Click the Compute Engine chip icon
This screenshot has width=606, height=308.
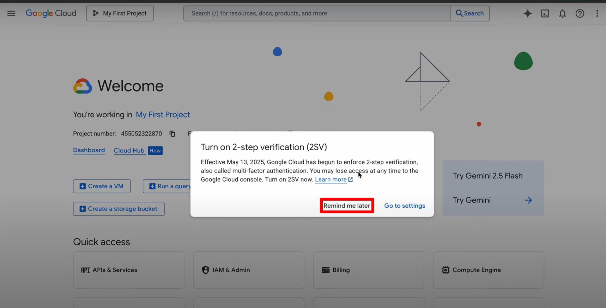coord(446,270)
